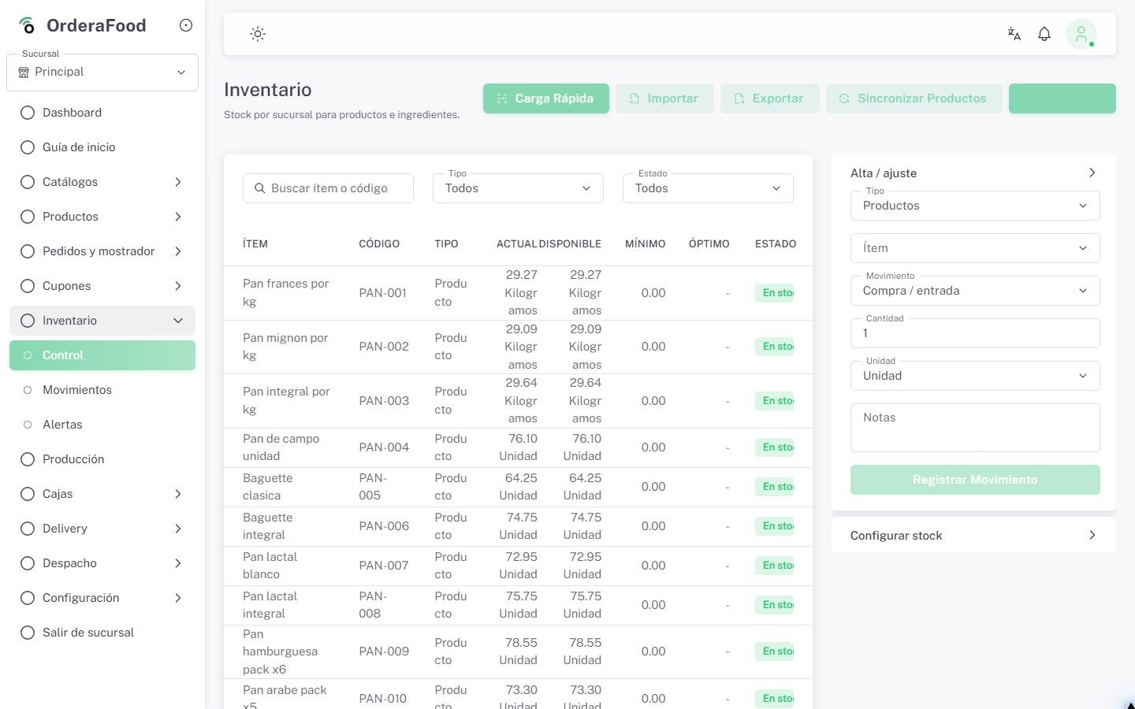Click the Exportar button
Image resolution: width=1135 pixels, height=709 pixels.
tap(770, 98)
